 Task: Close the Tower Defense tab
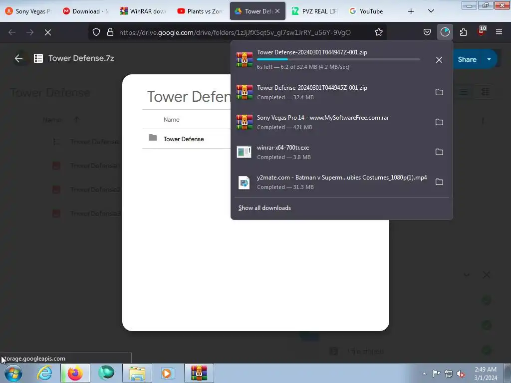277,11
